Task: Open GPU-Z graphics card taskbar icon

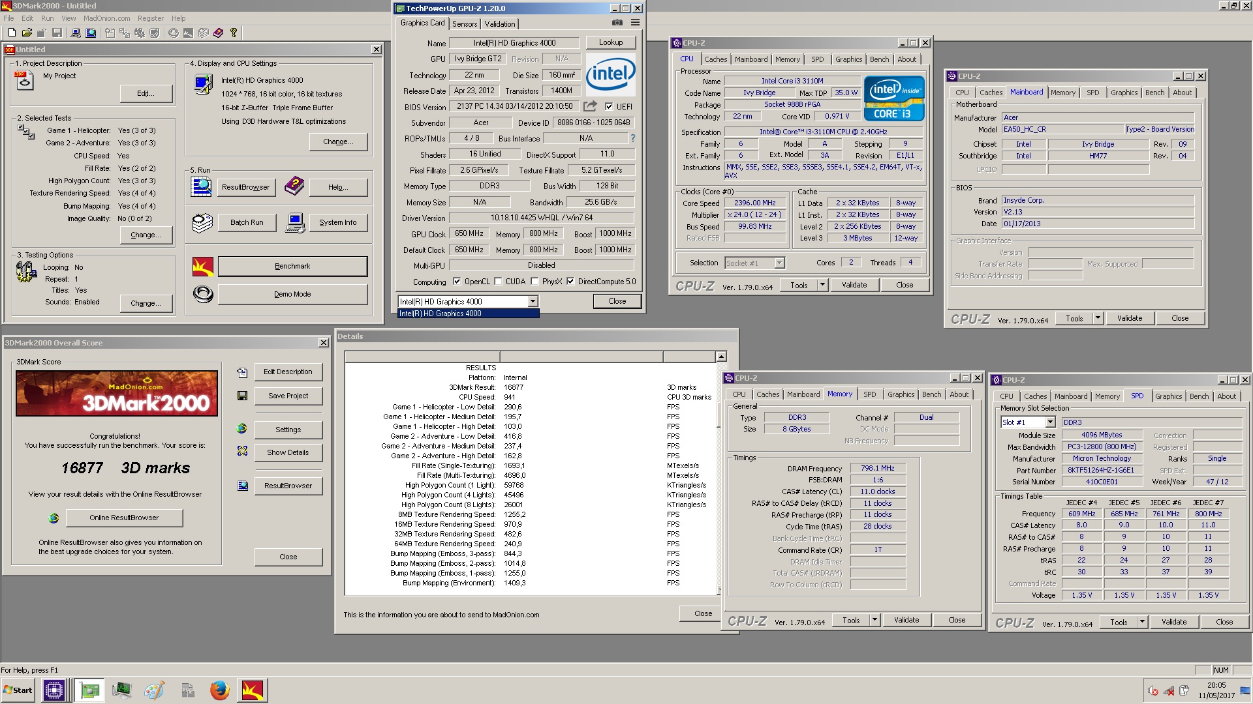Action: pos(89,690)
